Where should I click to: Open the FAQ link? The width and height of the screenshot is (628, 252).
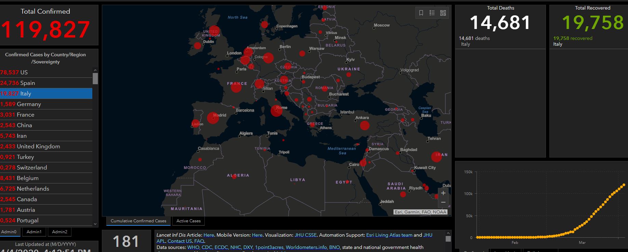[199, 241]
